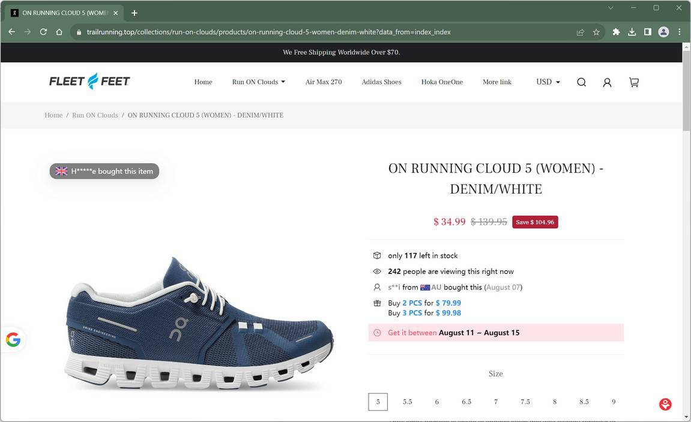Click the blue sneaker product image
This screenshot has width=691, height=422.
click(199, 324)
